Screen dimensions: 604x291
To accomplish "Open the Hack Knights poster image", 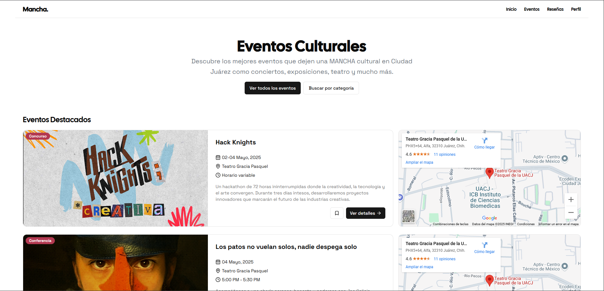I will coord(115,178).
